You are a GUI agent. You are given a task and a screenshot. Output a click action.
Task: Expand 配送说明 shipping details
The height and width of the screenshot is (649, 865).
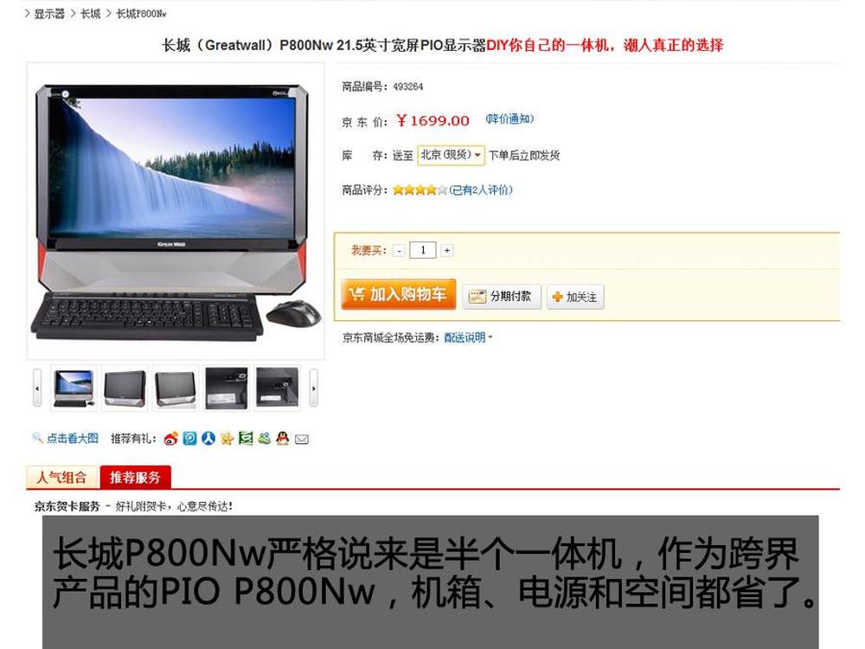468,337
